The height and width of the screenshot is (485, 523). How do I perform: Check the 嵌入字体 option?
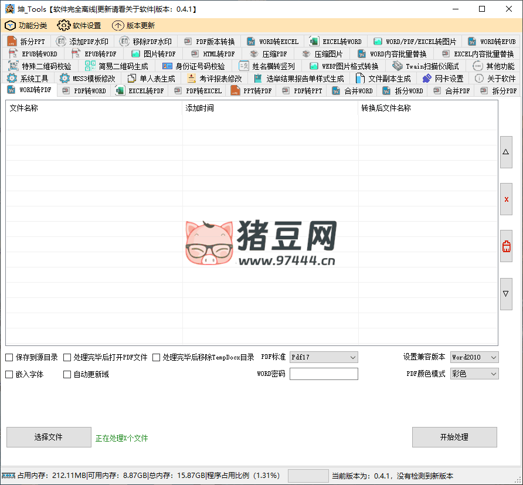9,374
